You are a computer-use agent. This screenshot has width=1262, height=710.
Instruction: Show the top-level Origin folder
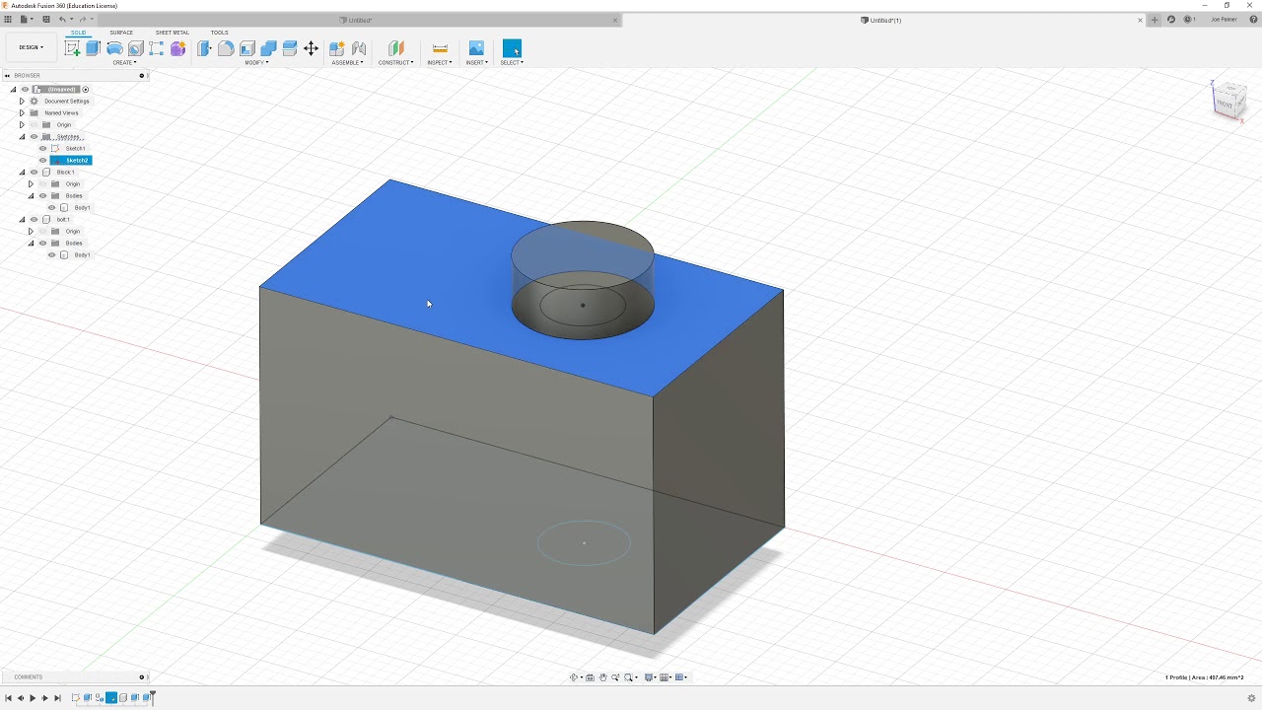click(x=34, y=125)
